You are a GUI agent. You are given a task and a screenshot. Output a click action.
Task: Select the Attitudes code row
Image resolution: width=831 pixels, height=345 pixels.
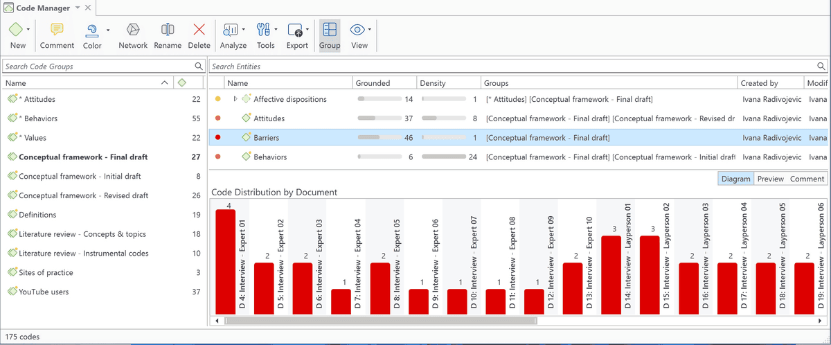coord(518,118)
